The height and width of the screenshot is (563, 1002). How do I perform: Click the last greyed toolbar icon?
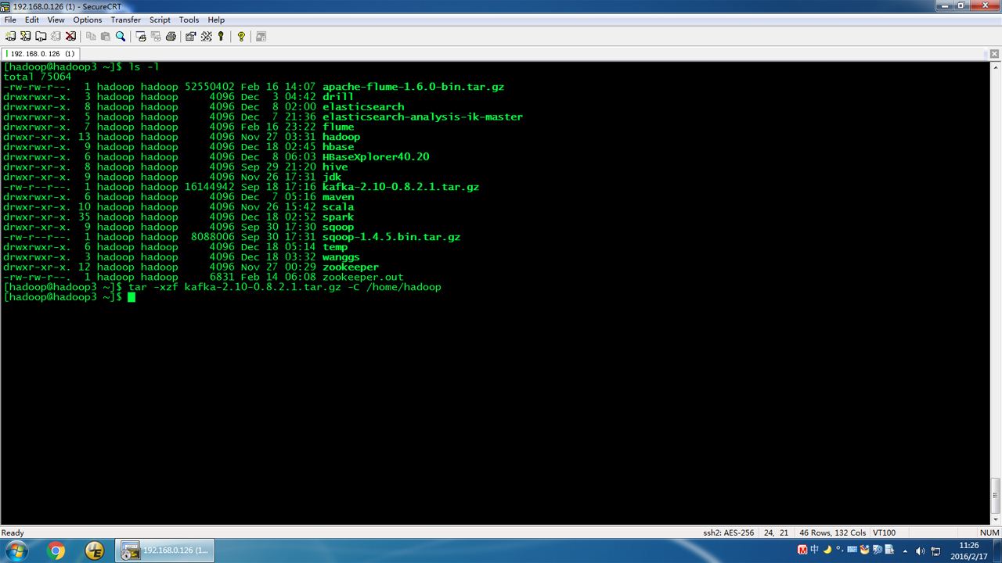click(x=261, y=36)
